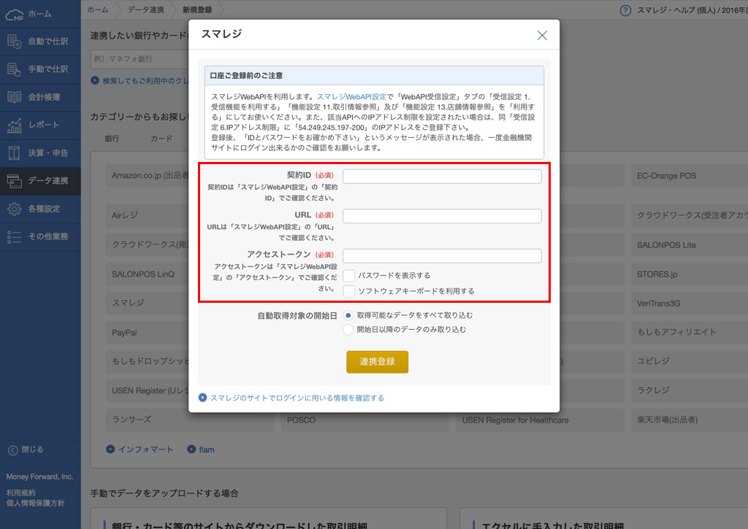The height and width of the screenshot is (529, 748).
Task: Open the レポート sidebar menu
Action: coord(40,125)
